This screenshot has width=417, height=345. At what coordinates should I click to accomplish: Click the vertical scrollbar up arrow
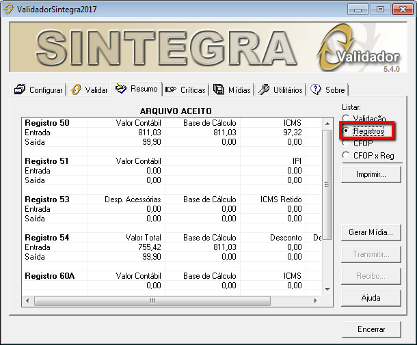pyautogui.click(x=327, y=124)
